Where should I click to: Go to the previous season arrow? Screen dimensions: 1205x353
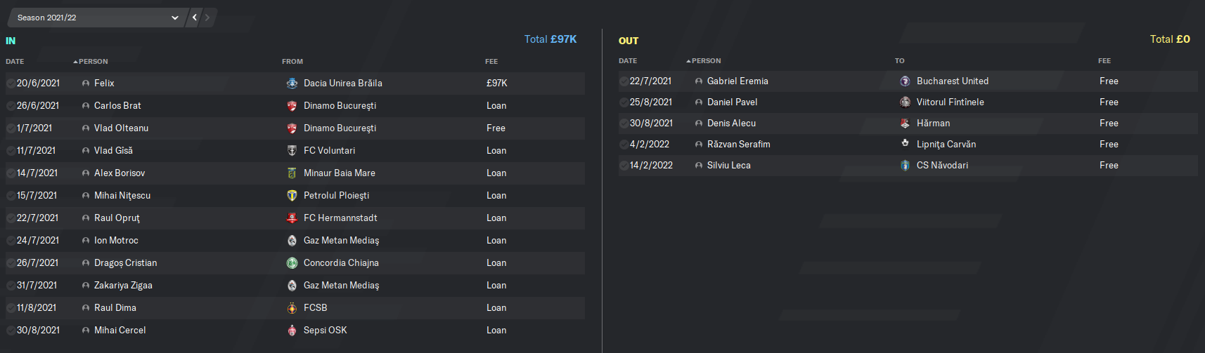(x=195, y=18)
